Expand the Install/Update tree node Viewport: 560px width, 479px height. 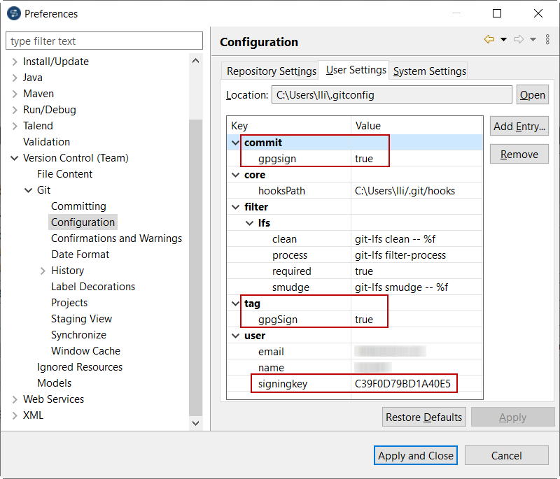15,62
